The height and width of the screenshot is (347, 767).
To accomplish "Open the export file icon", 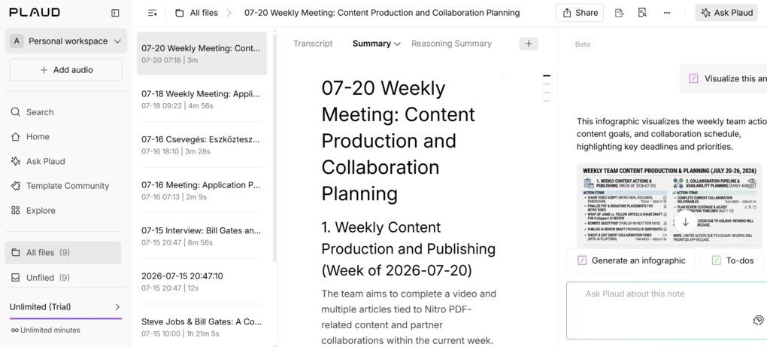I will click(x=620, y=13).
